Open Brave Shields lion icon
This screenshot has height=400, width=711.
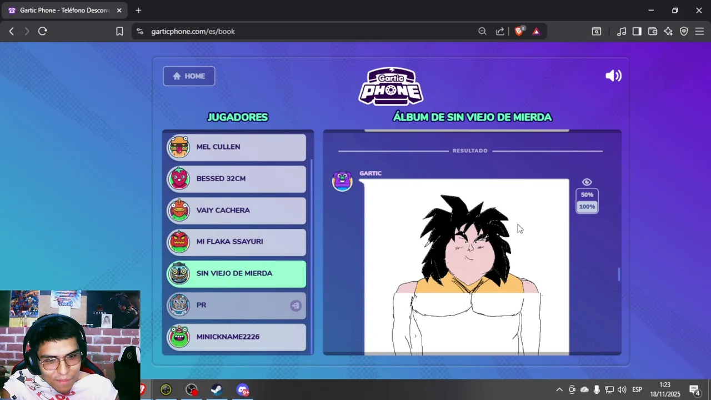click(x=519, y=32)
